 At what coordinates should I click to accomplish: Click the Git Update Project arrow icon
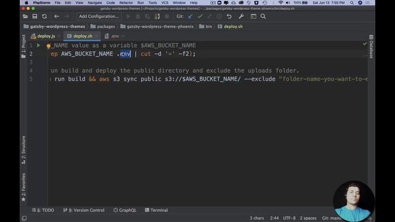[190, 17]
